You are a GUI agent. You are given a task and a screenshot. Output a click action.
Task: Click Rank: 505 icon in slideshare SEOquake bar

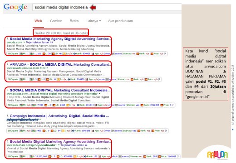[x=145, y=156]
